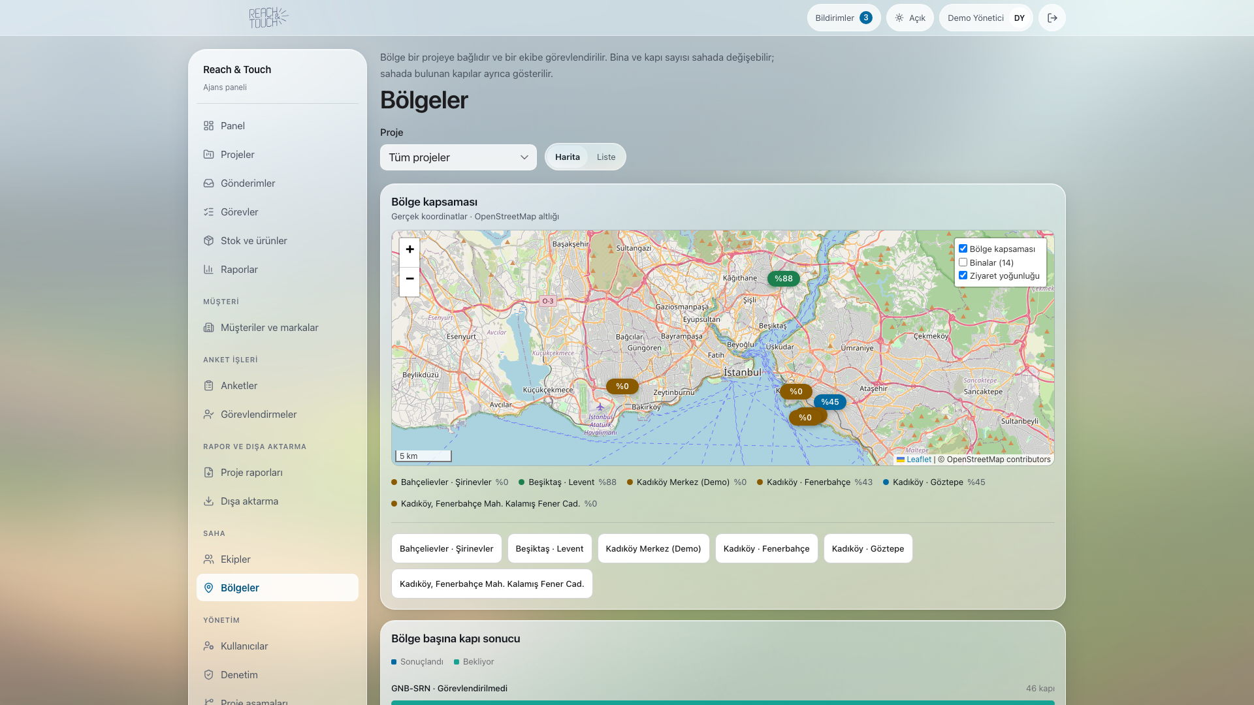
Task: Zoom in on the map
Action: point(410,250)
